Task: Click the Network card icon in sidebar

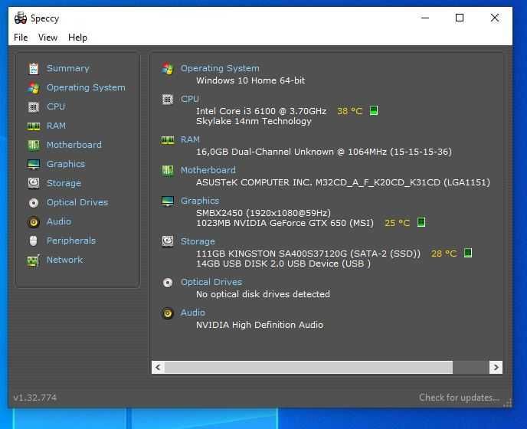Action: point(34,260)
